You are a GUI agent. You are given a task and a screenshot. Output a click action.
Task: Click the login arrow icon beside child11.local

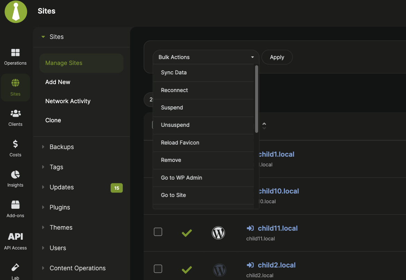[x=250, y=228]
